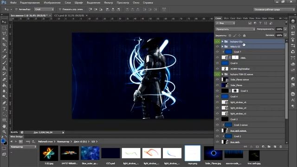Image resolution: width=297 pixels, height=167 pixels.
Task: Select the Clone Stamp tool
Action: pos(4,68)
